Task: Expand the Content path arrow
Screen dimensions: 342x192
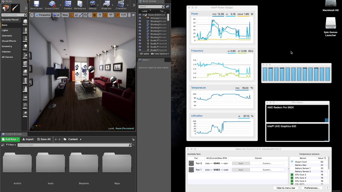Action: tap(81, 139)
